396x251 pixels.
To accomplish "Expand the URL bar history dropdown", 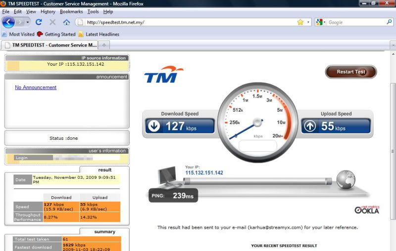I will (x=308, y=22).
